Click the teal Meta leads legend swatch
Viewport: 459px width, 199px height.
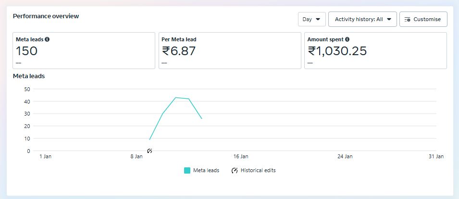(x=187, y=170)
